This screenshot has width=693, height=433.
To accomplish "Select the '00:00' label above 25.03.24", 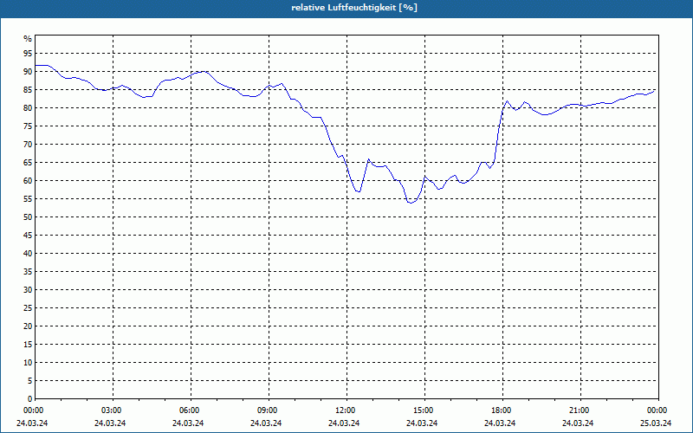I will point(658,410).
